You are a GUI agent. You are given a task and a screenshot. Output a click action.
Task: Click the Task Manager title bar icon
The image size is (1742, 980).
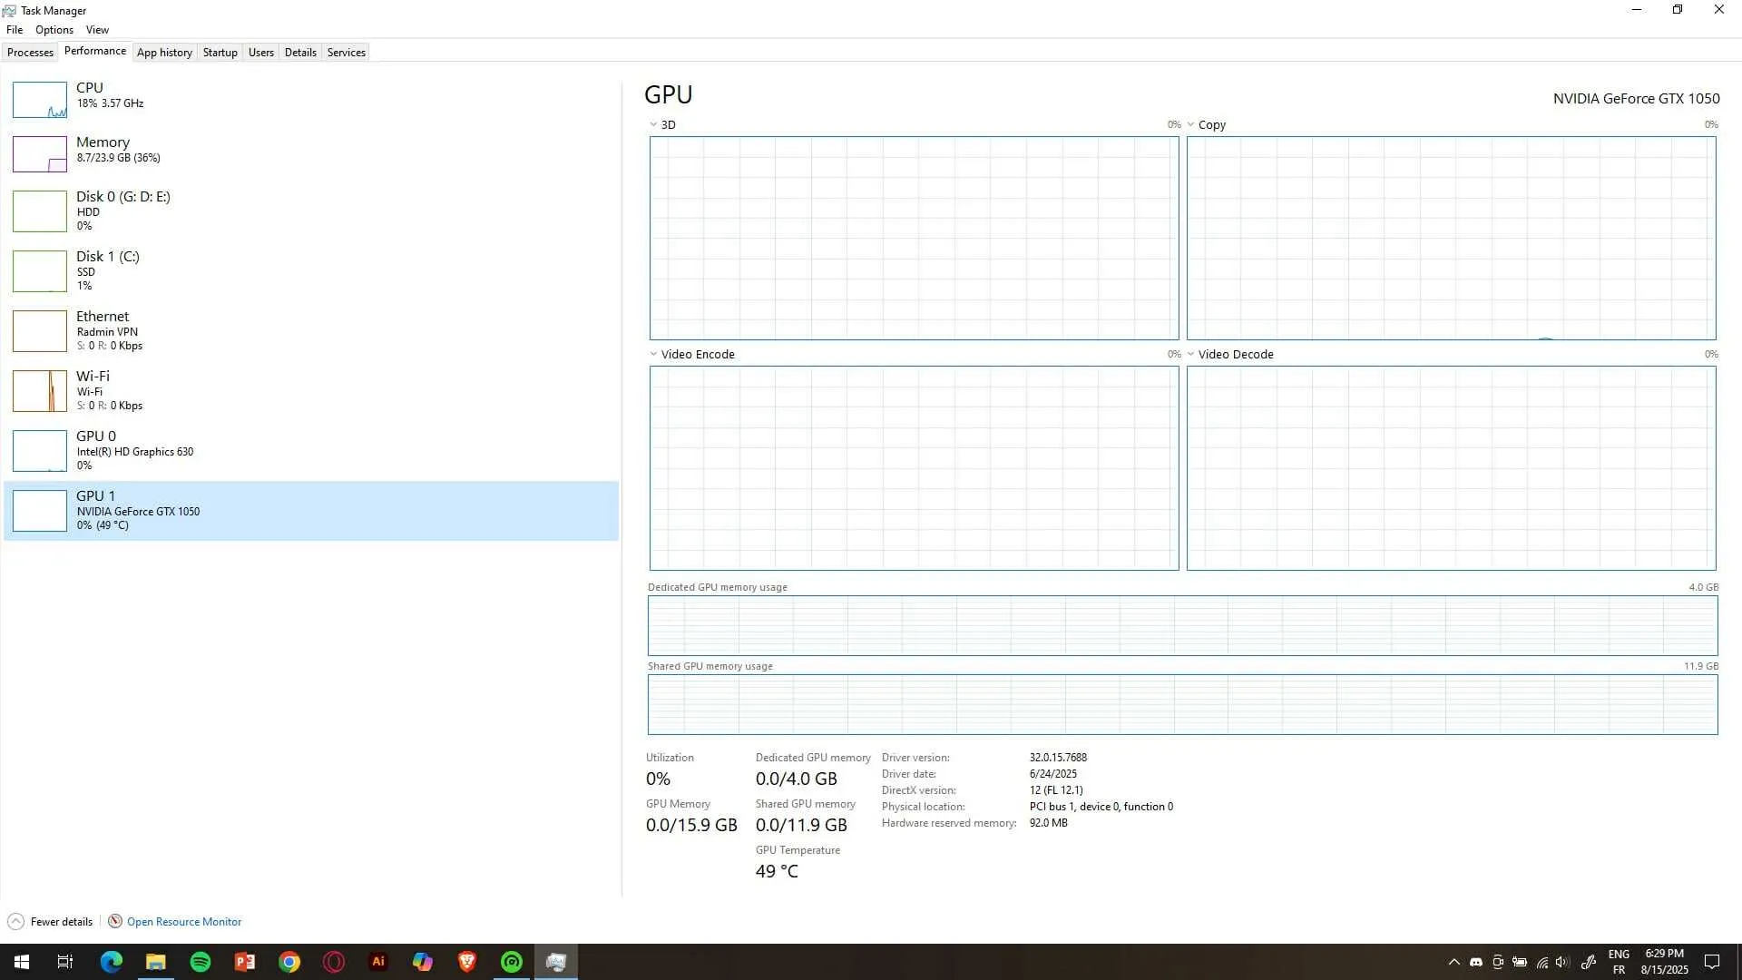(9, 11)
